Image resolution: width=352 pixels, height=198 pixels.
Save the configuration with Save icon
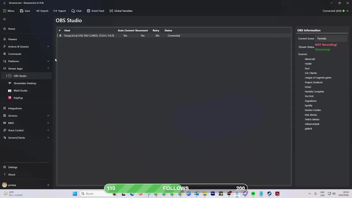point(22,11)
